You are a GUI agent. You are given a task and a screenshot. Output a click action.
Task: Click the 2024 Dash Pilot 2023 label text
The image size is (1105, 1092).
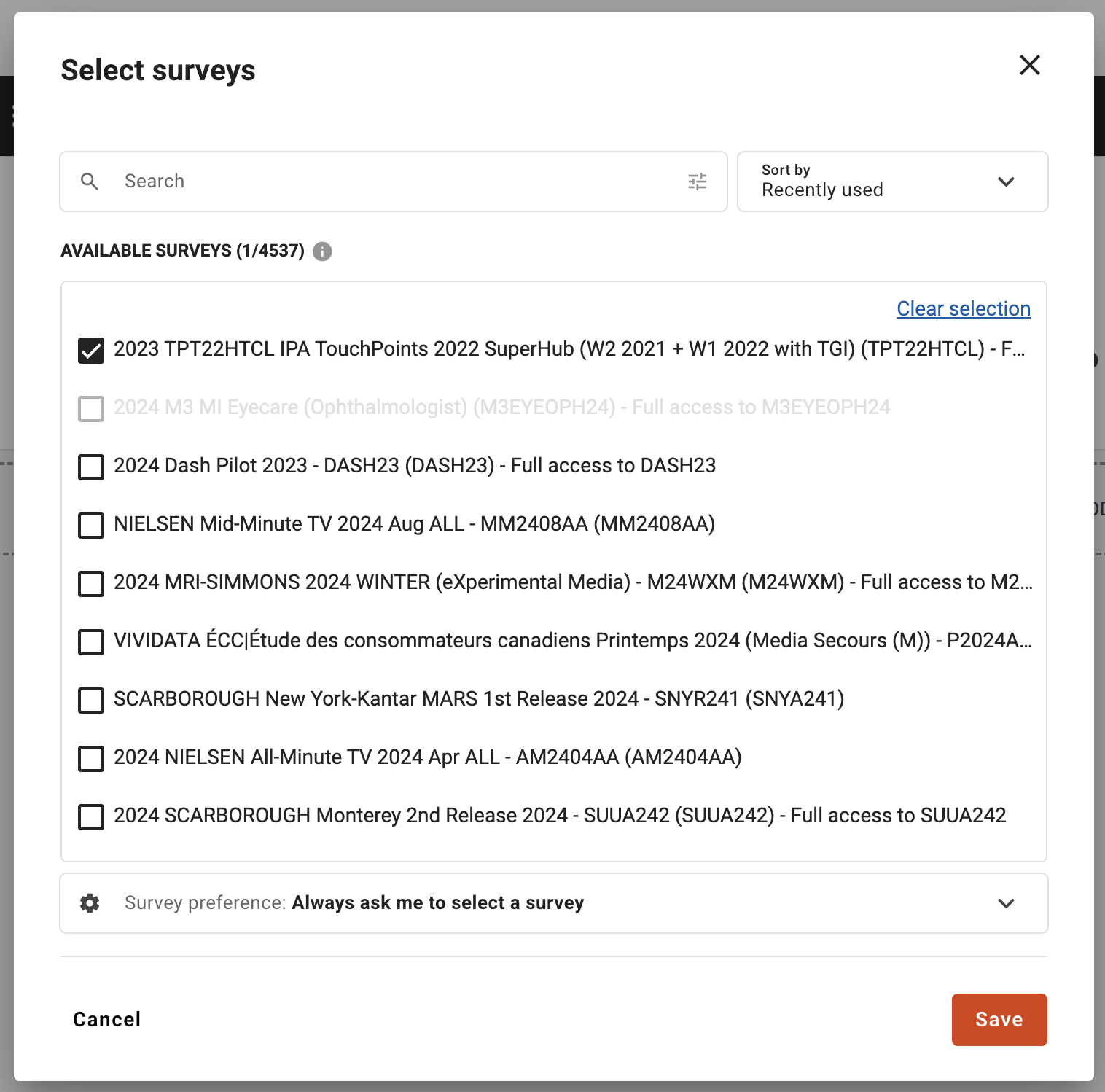[x=415, y=465]
